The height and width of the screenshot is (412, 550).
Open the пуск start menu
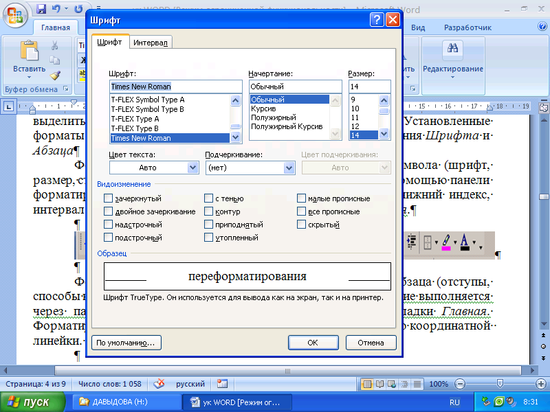pyautogui.click(x=31, y=402)
